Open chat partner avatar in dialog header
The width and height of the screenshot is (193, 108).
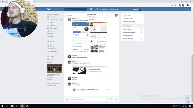(116, 15)
